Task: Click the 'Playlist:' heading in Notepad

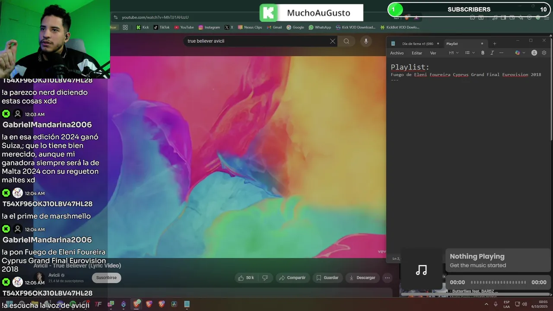Action: [x=410, y=67]
